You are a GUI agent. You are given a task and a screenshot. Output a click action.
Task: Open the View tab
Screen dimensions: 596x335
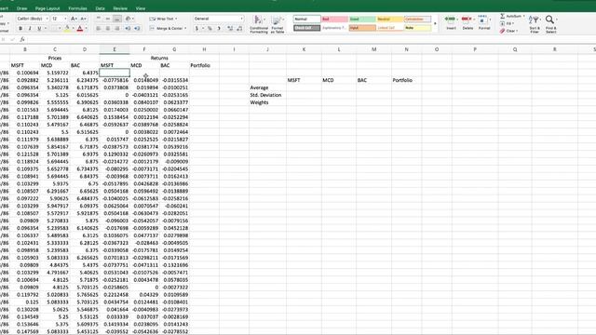coord(141,8)
